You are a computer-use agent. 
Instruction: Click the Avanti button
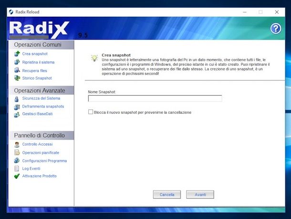point(200,195)
